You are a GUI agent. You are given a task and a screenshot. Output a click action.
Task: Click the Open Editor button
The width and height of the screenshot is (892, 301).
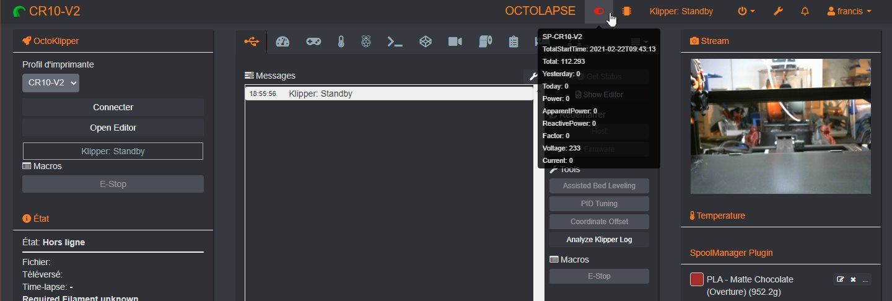point(113,128)
